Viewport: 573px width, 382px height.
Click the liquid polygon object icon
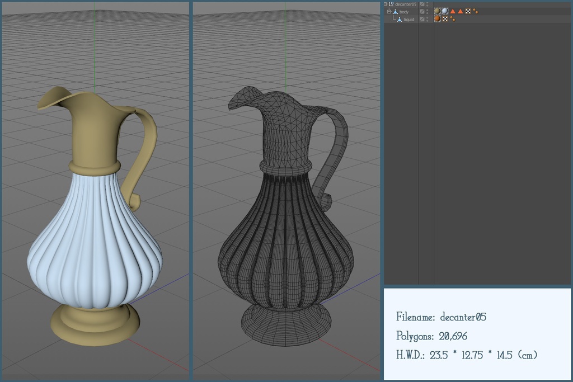click(400, 20)
